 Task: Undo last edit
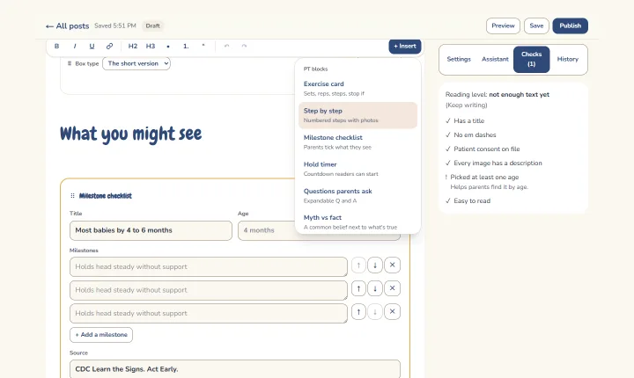[227, 46]
